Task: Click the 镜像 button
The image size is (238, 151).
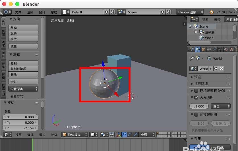Action: pyautogui.click(x=23, y=46)
